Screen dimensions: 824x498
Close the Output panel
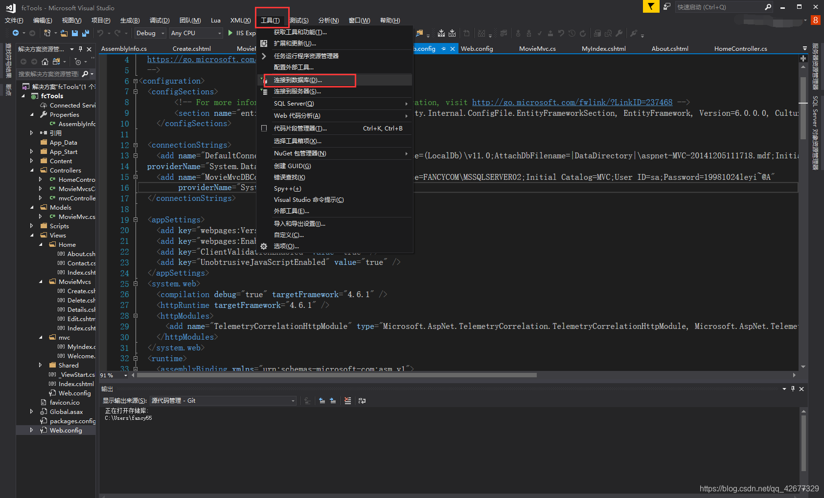point(801,389)
